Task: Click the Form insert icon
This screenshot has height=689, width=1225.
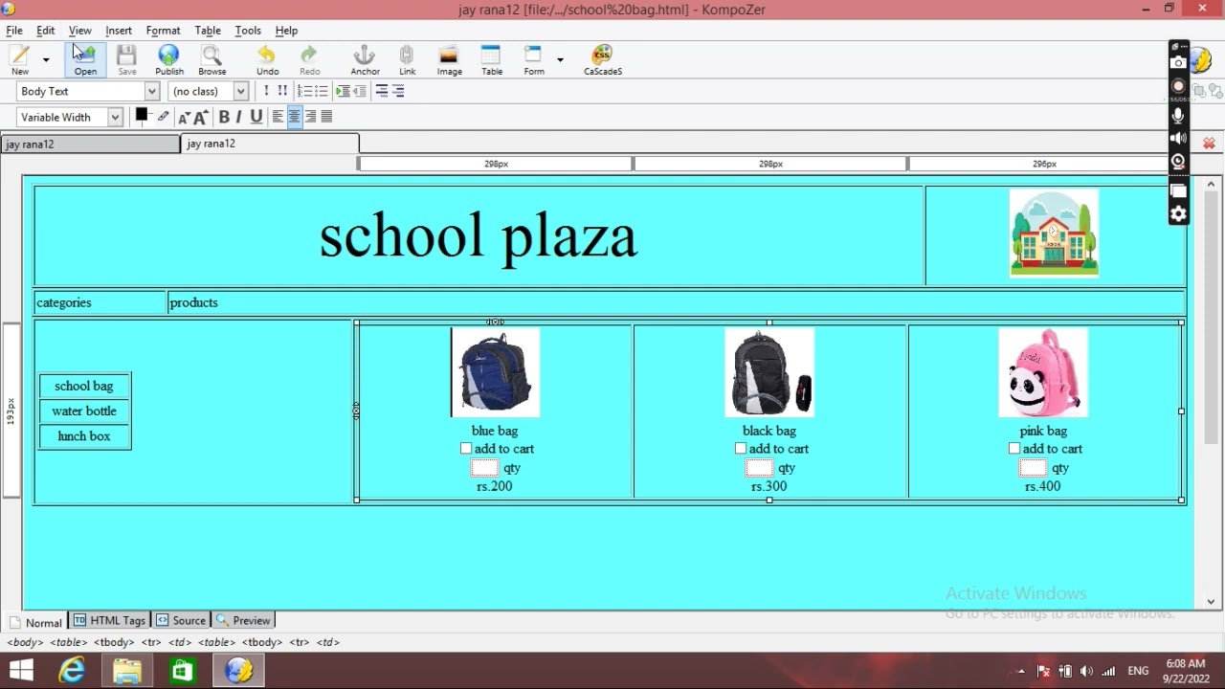Action: [533, 59]
